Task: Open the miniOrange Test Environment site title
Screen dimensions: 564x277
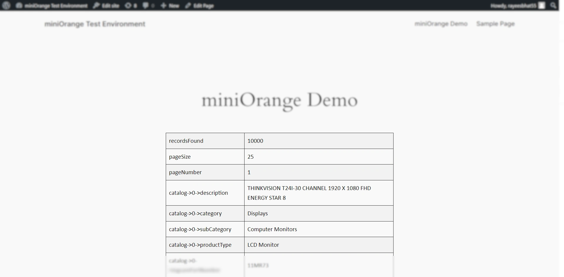Action: point(95,24)
